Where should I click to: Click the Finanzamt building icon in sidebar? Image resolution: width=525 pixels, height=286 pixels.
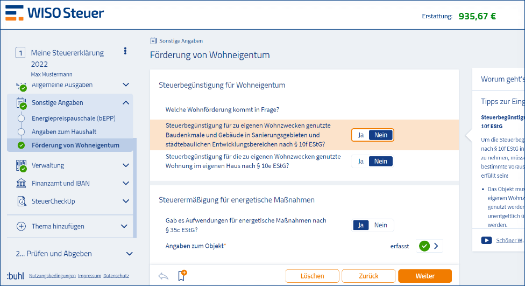(x=22, y=183)
